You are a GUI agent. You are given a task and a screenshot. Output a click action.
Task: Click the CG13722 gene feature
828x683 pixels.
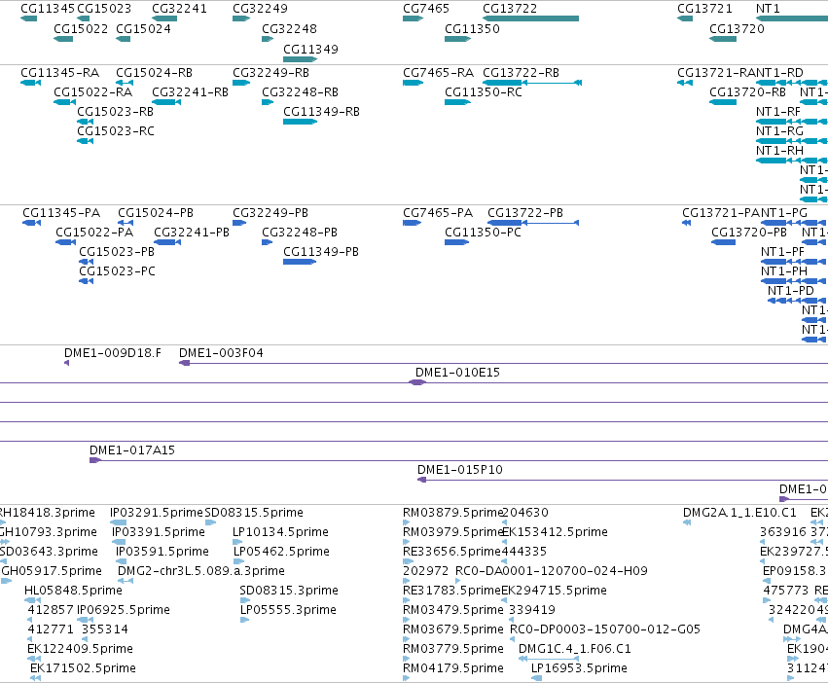pyautogui.click(x=530, y=18)
